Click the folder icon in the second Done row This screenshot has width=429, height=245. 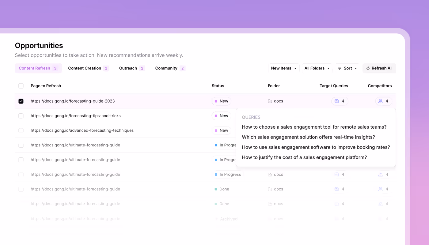pyautogui.click(x=270, y=204)
